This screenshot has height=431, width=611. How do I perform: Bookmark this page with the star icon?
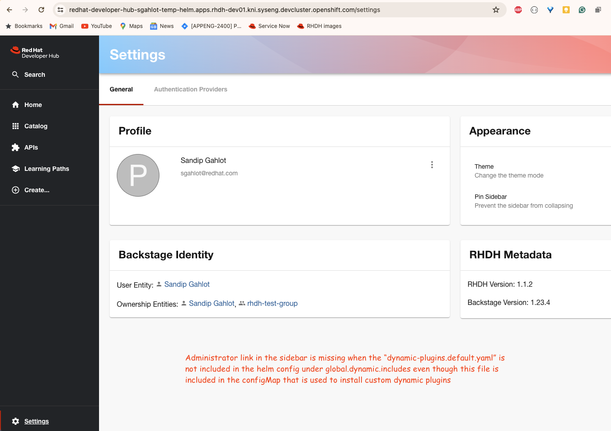(x=496, y=10)
